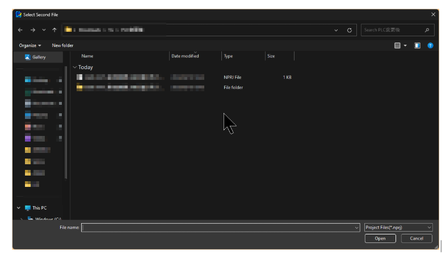The image size is (446, 256).
Task: Click the 1 KB size value
Action: pyautogui.click(x=287, y=77)
